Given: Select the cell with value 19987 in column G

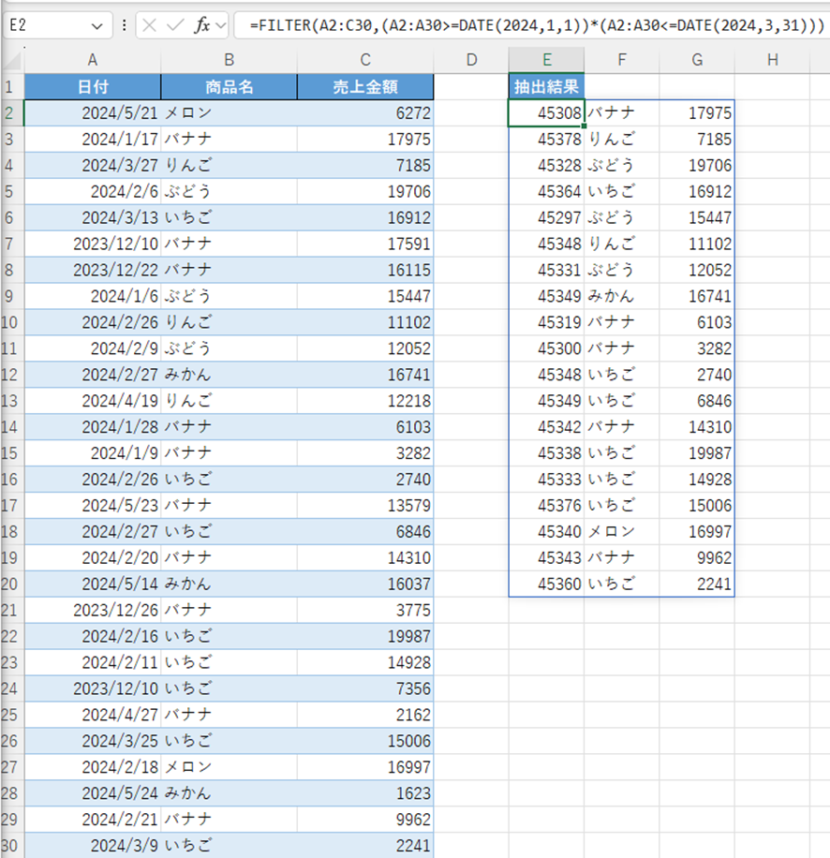Looking at the screenshot, I should (696, 454).
